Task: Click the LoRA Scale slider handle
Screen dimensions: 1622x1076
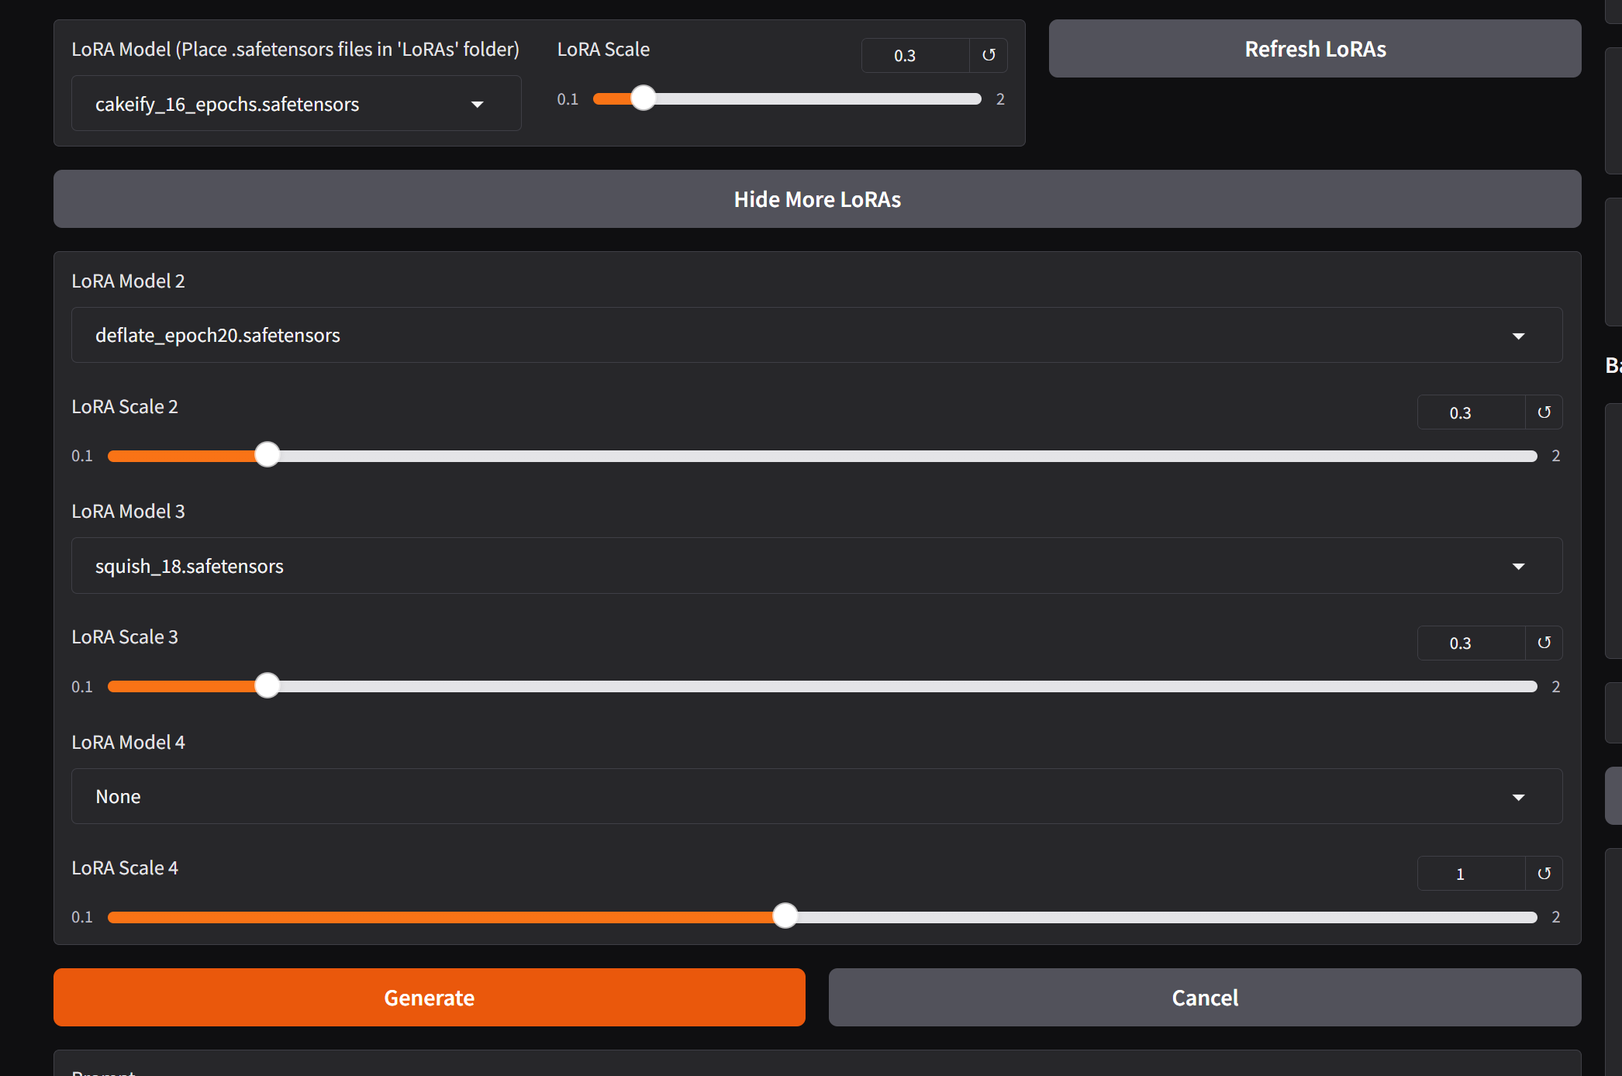Action: point(643,98)
